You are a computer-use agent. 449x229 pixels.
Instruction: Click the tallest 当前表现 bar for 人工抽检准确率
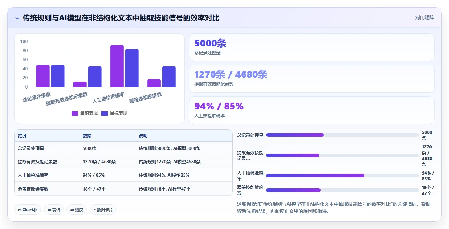[x=117, y=66]
